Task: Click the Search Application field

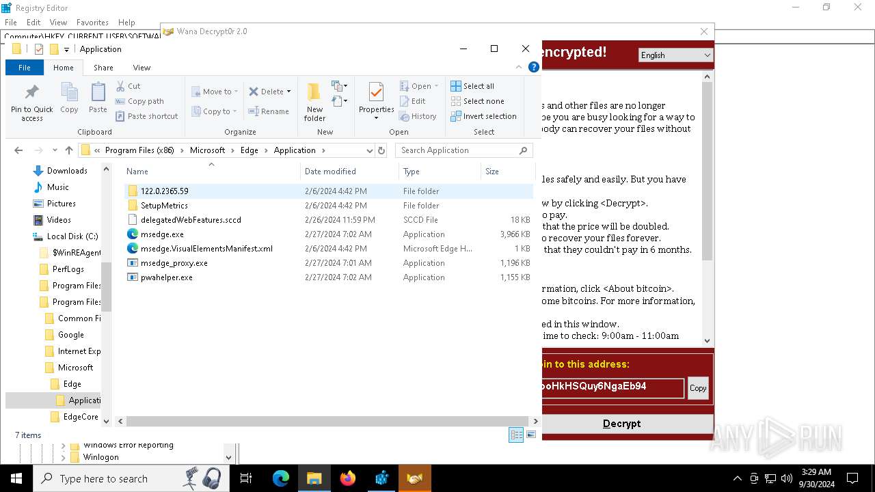Action: click(463, 150)
